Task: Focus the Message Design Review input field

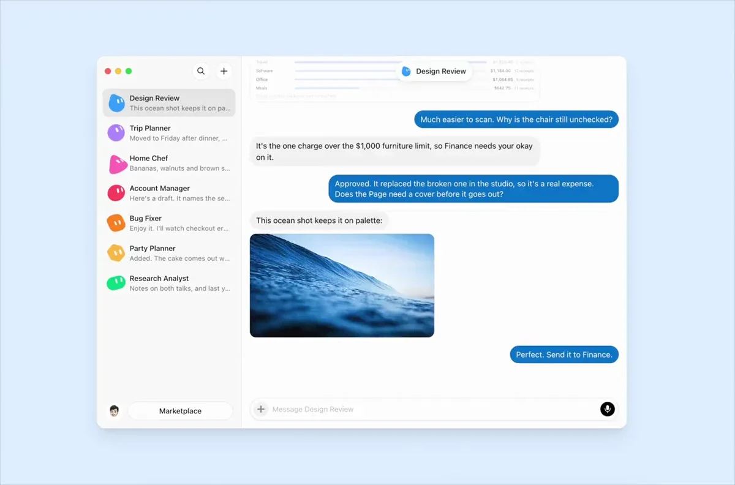Action: pyautogui.click(x=434, y=409)
